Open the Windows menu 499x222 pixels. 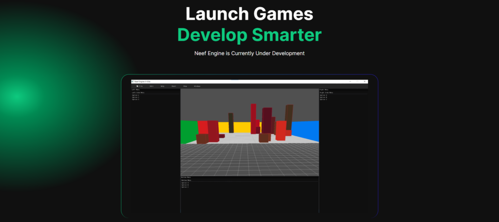[x=197, y=86]
